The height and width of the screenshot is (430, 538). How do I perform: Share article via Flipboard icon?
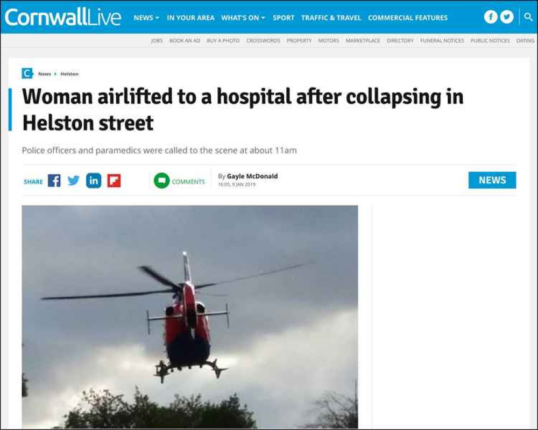tap(114, 181)
